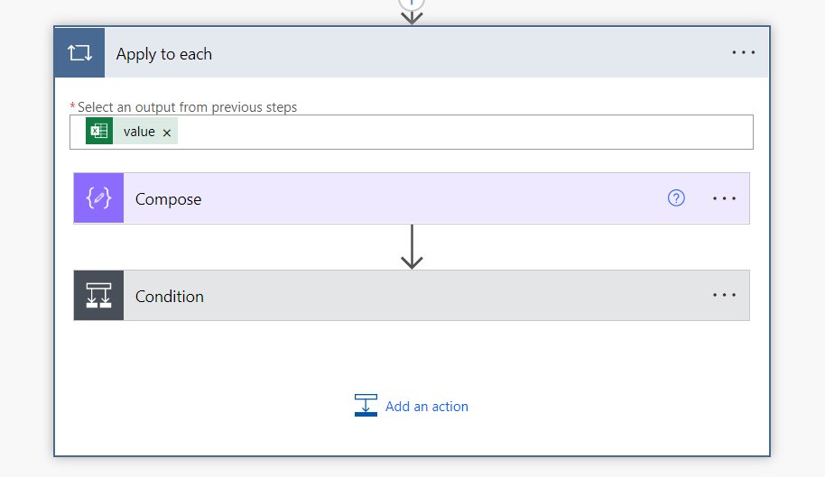Remove the value token with x
This screenshot has width=825, height=477.
point(167,133)
